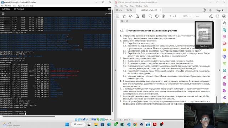Switch to the Home tab in Acrobat
Screen dimensions: 228x128
pyautogui.click(x=119, y=10)
